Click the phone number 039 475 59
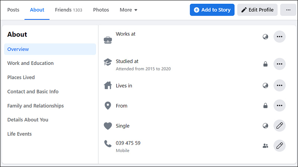Image resolution: width=298 pixels, height=167 pixels. (x=128, y=143)
